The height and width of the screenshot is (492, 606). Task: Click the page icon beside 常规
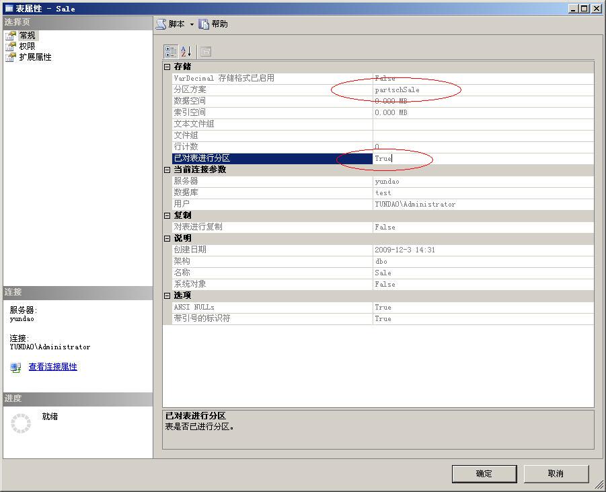coord(9,36)
